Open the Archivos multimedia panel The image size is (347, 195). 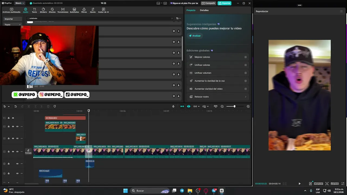coord(11,10)
